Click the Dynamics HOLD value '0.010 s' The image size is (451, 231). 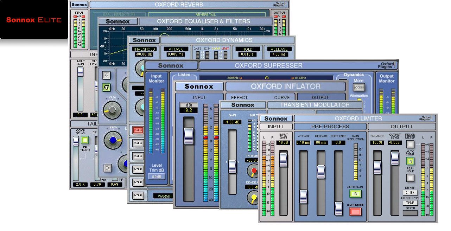(x=248, y=54)
